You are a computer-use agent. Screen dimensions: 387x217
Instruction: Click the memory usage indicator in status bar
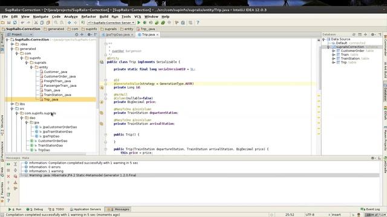tap(375, 215)
